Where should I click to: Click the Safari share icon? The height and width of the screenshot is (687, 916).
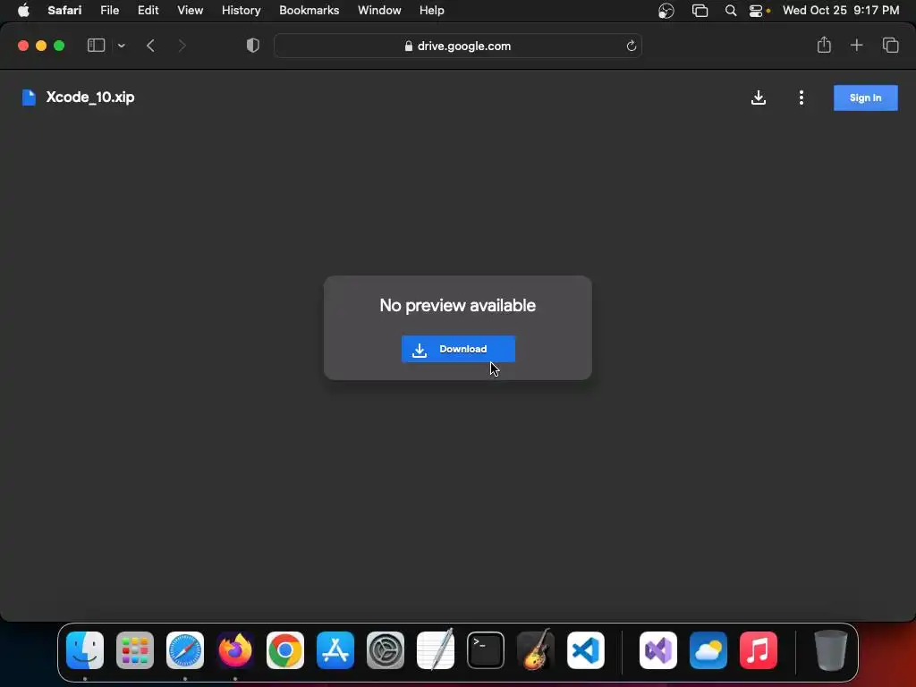click(x=824, y=45)
